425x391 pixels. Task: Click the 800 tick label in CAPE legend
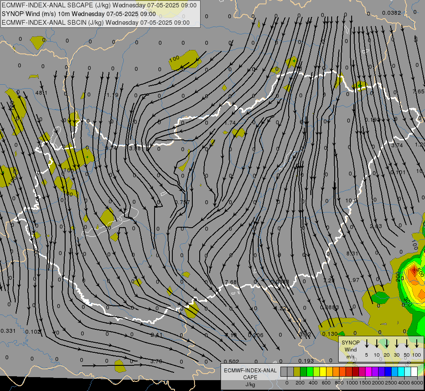point(339,383)
